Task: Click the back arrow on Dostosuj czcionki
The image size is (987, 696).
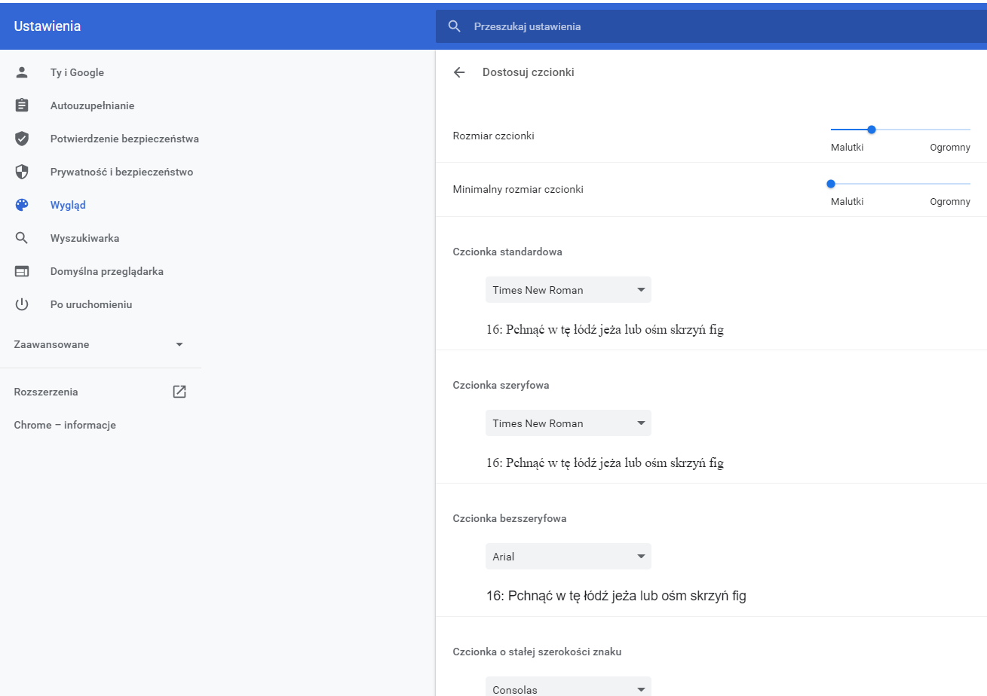Action: [459, 72]
